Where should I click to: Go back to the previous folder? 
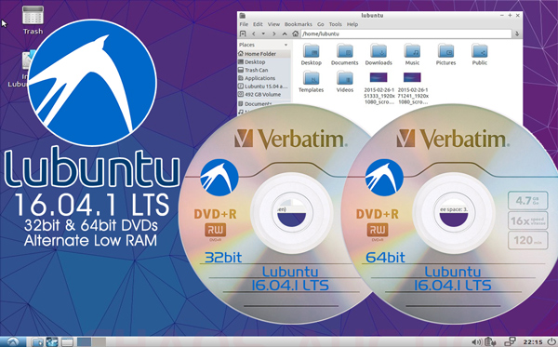coord(253,33)
